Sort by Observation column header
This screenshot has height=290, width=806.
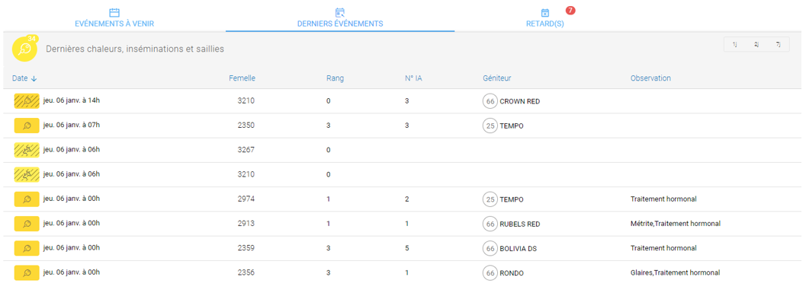[x=650, y=78]
